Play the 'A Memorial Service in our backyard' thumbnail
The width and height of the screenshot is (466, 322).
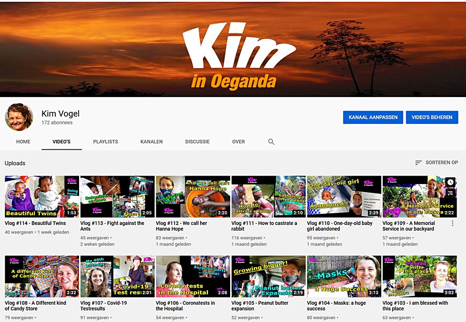[420, 196]
